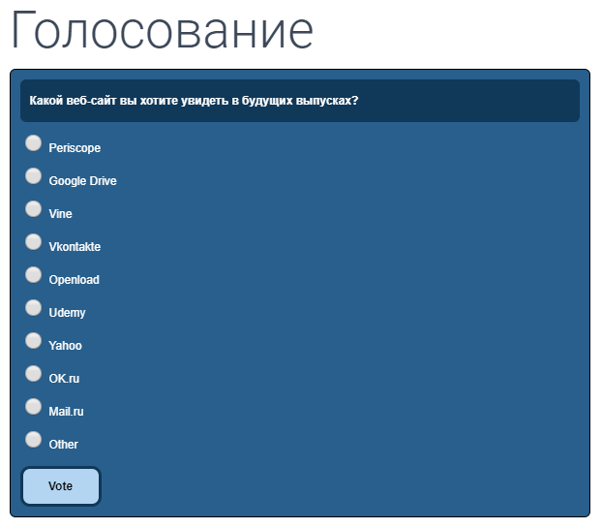This screenshot has width=602, height=528.
Task: Click the poll question about будущих выпусках
Action: coord(194,101)
